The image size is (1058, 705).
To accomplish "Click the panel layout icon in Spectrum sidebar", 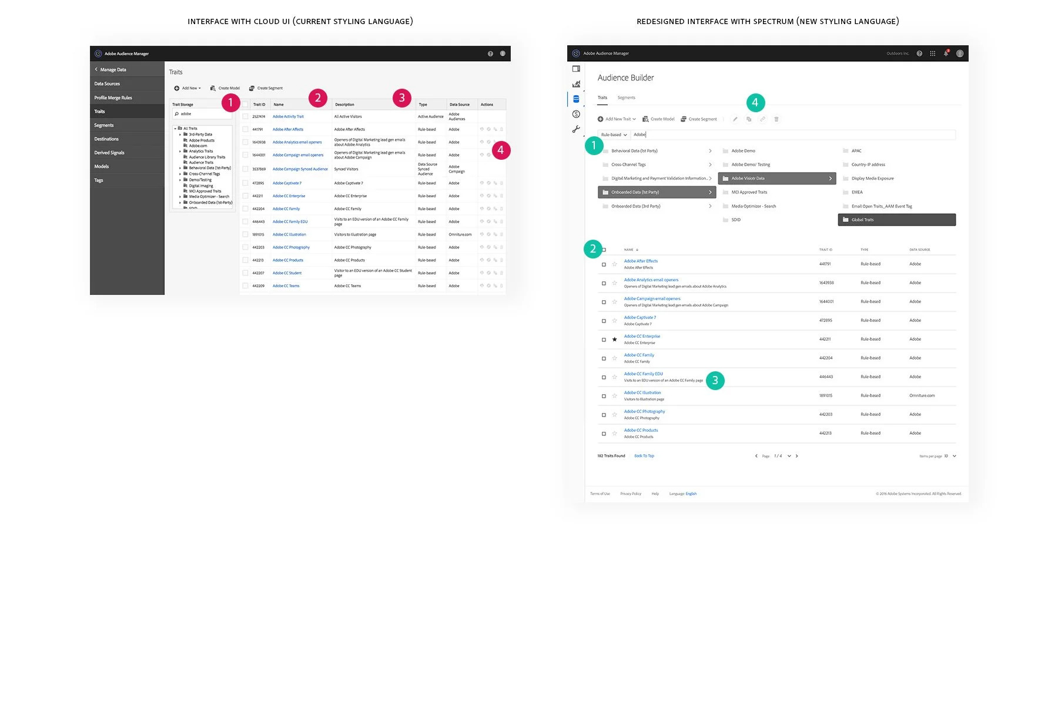I will (576, 69).
